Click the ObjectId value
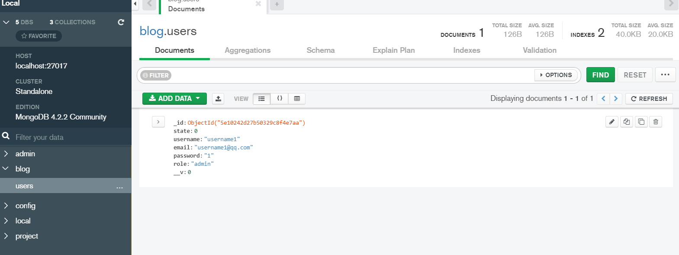Viewport: 679px width, 255px height. pos(246,123)
